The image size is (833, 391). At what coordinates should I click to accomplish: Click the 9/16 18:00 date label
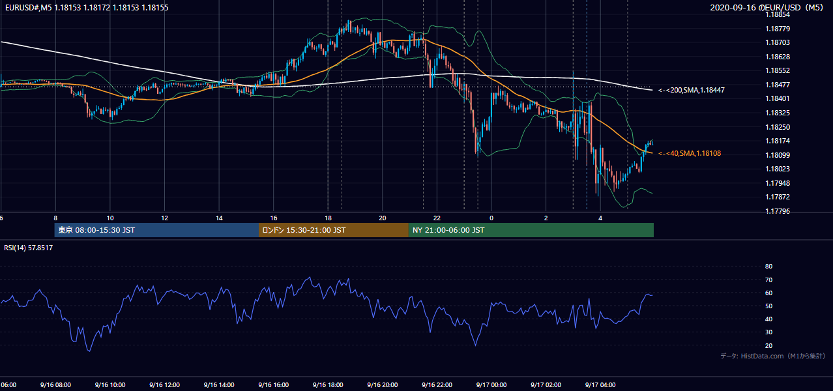pos(328,385)
